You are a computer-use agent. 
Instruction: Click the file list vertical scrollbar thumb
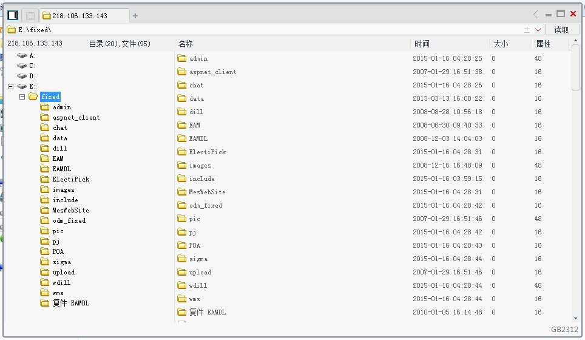tap(575, 67)
